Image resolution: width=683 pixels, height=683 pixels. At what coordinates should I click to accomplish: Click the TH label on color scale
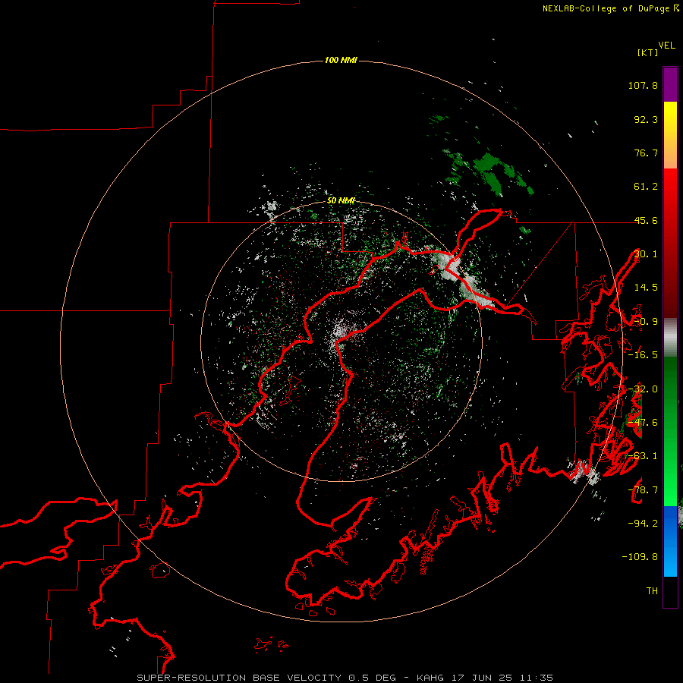coord(652,591)
